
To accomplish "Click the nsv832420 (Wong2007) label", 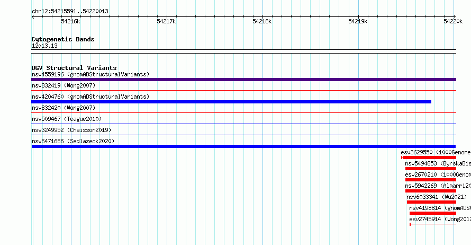I will point(64,108).
